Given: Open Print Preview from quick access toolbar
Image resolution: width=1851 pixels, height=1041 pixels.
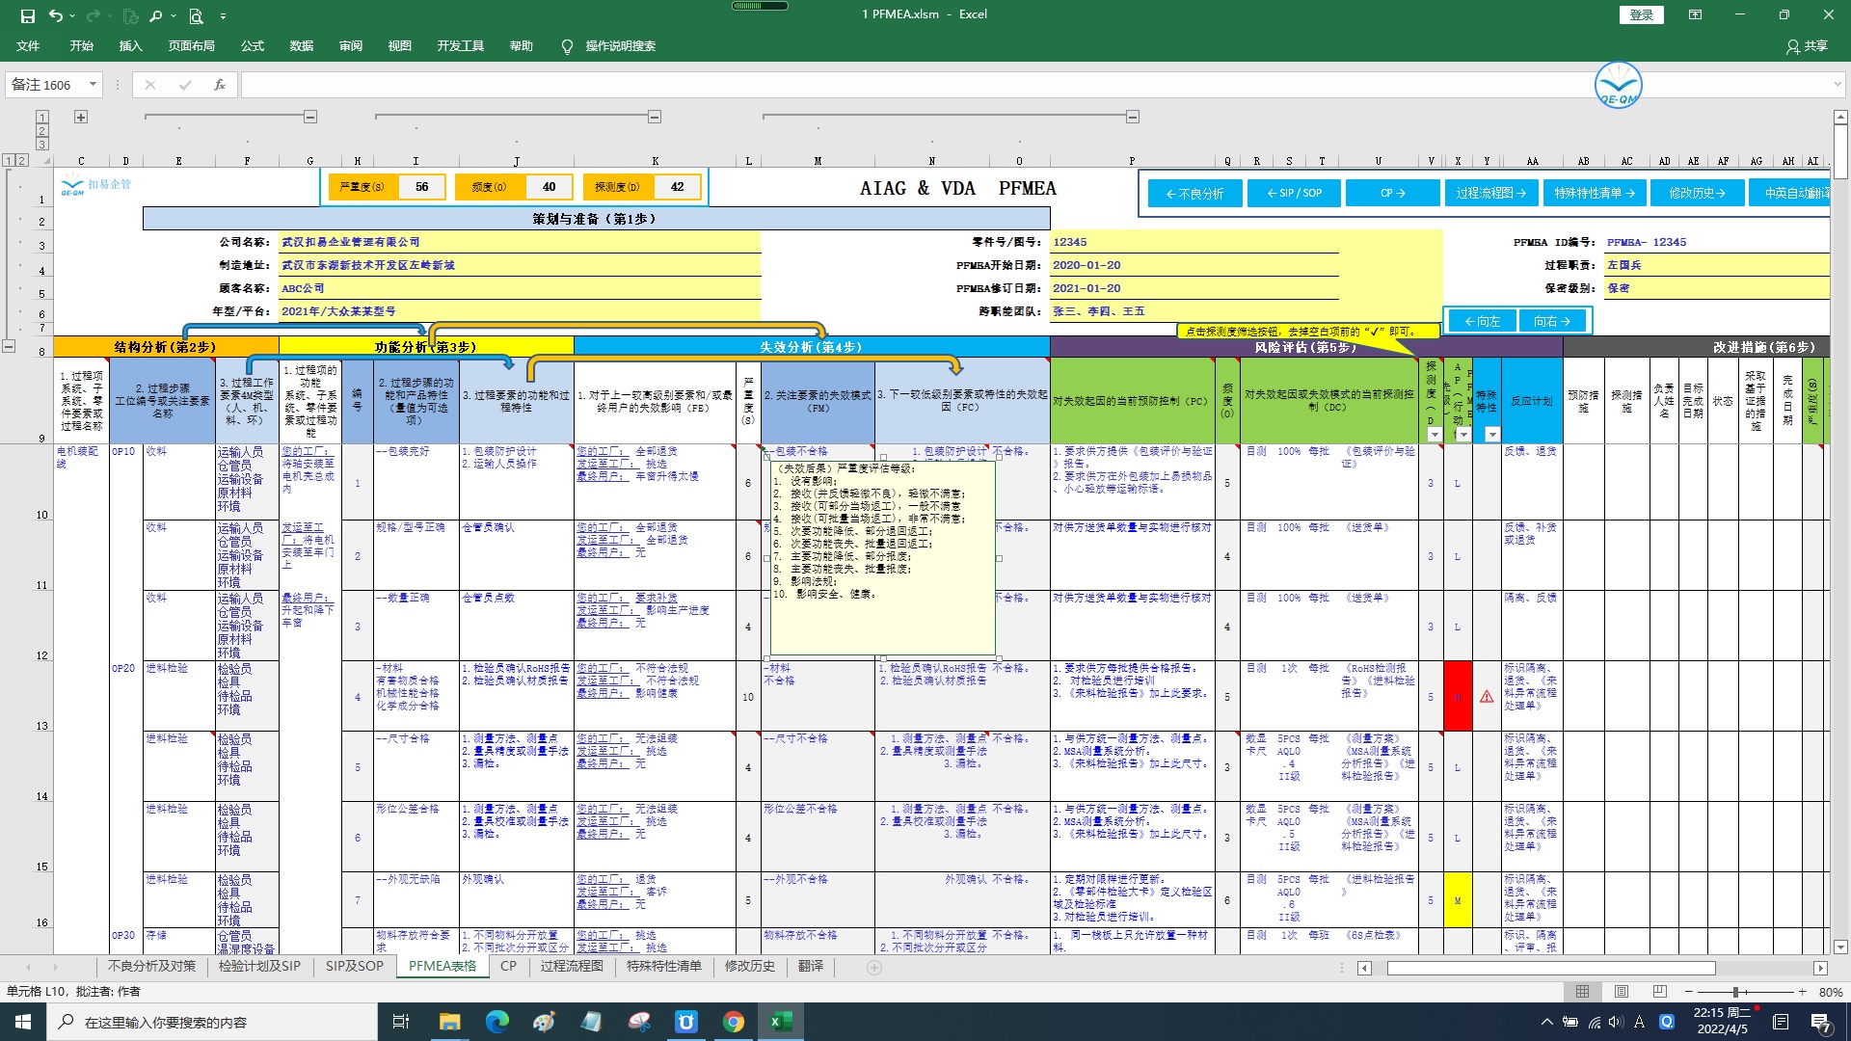Looking at the screenshot, I should pos(196,15).
